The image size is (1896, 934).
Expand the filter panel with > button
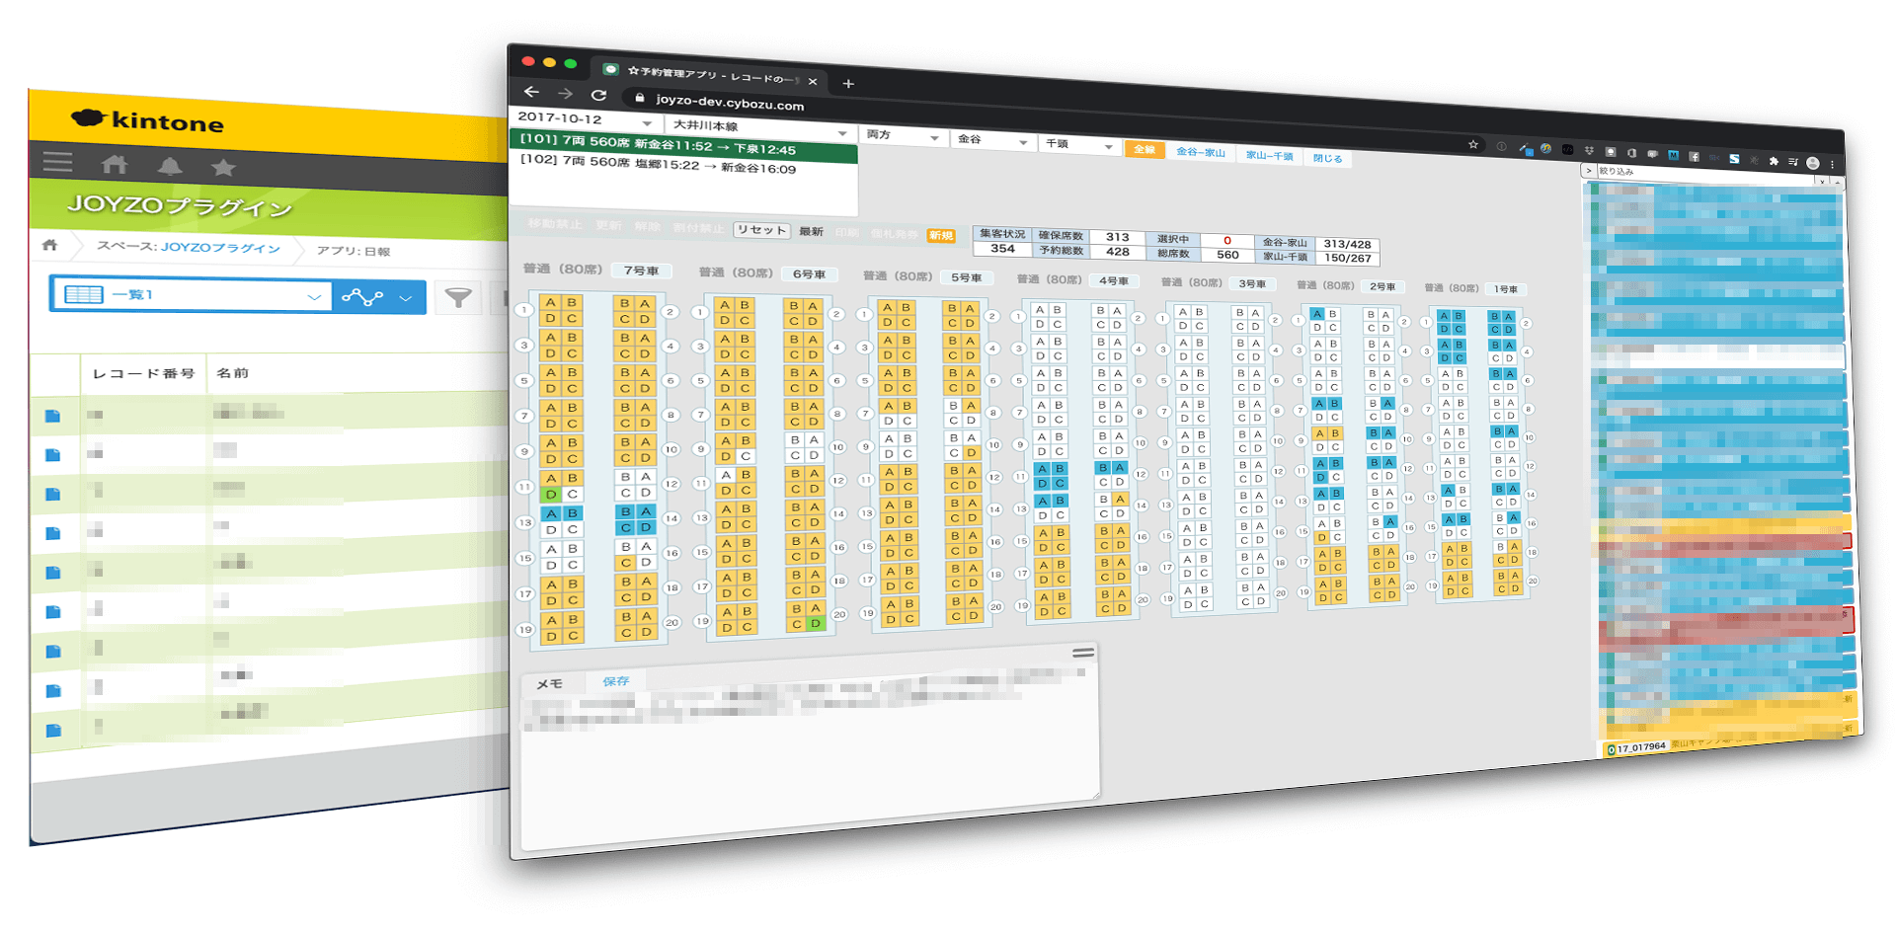tap(1589, 171)
